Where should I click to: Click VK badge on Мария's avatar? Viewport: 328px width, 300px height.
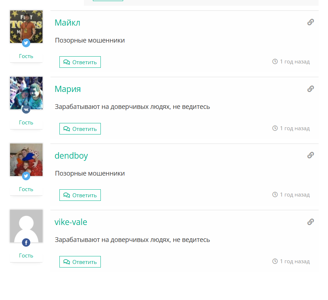click(x=26, y=109)
